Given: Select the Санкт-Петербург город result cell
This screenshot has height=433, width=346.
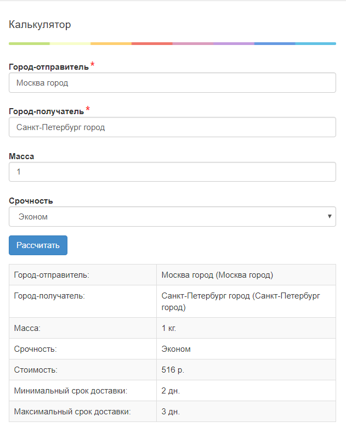Looking at the screenshot, I should (x=246, y=301).
